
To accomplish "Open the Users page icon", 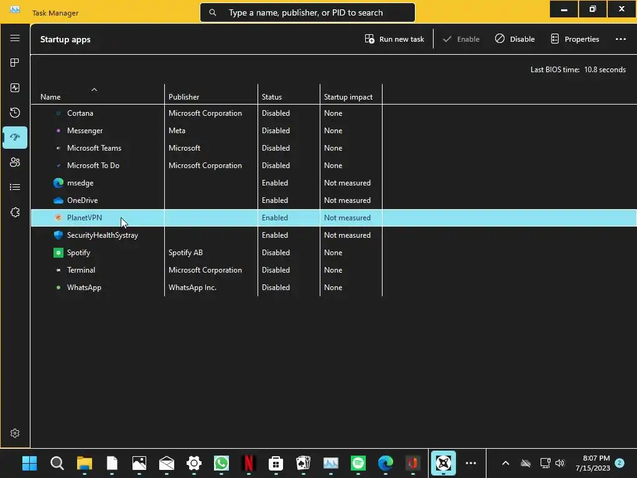I will 15,162.
